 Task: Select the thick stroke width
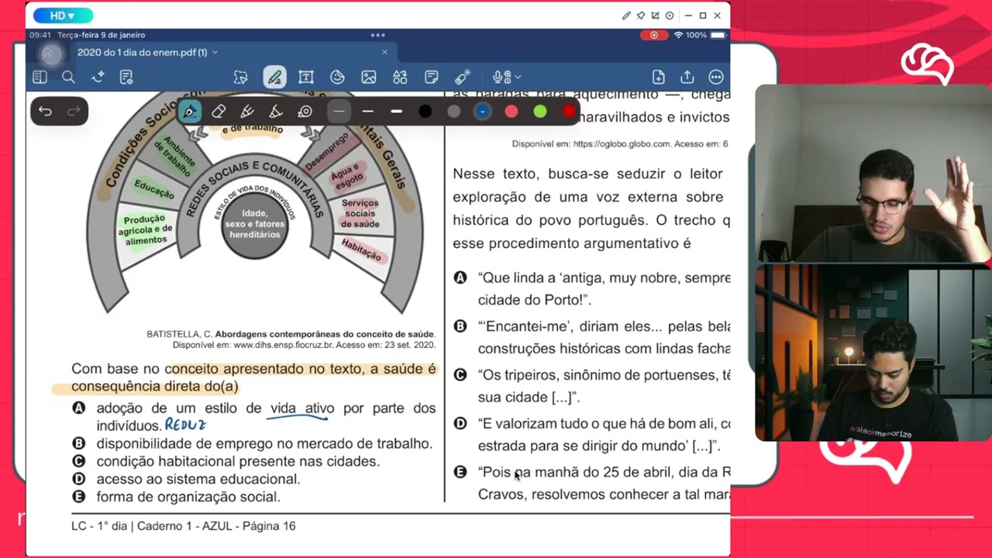point(396,112)
